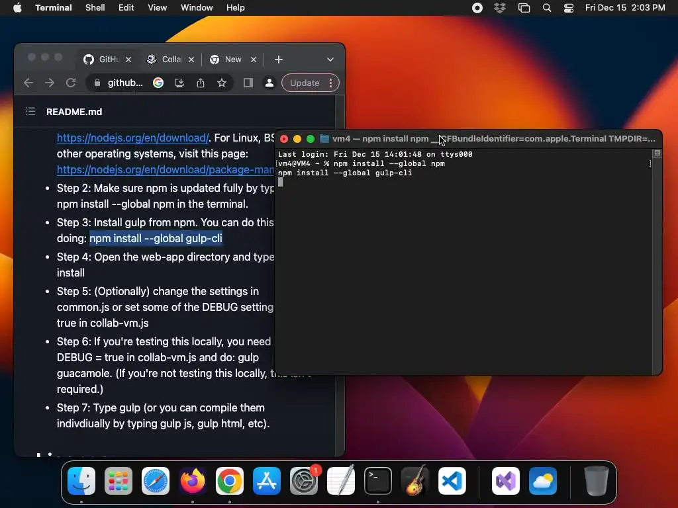Open Trash from the Dock
The width and height of the screenshot is (678, 508).
point(597,481)
